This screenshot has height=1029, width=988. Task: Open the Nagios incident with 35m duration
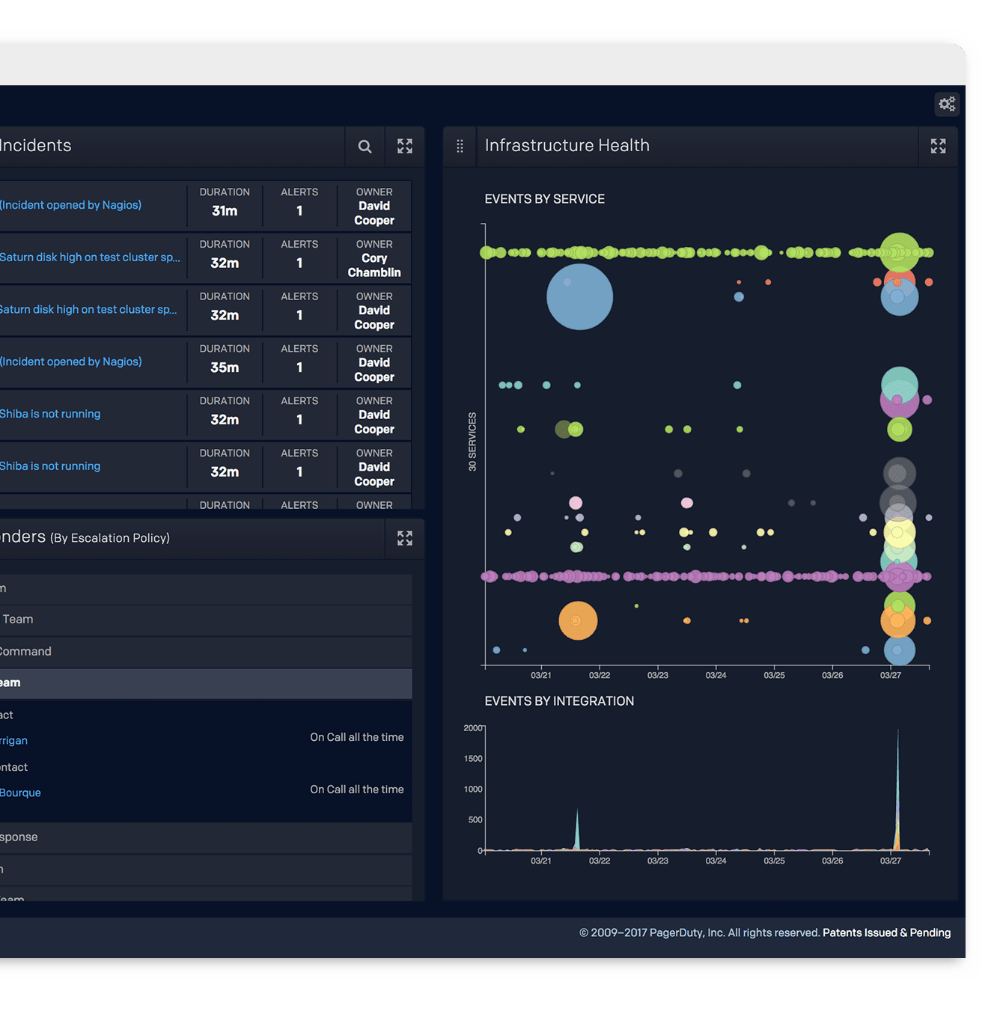click(70, 361)
